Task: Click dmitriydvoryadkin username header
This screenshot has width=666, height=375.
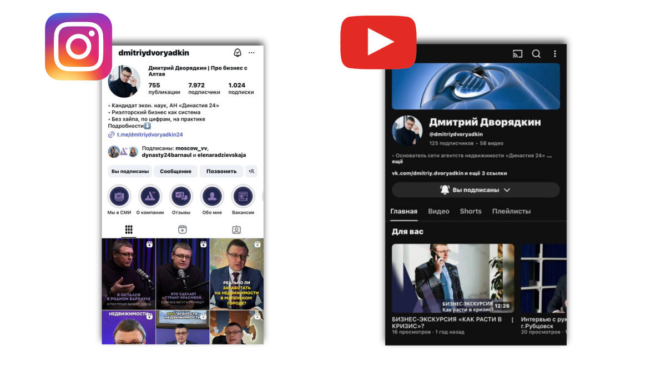Action: click(x=154, y=53)
